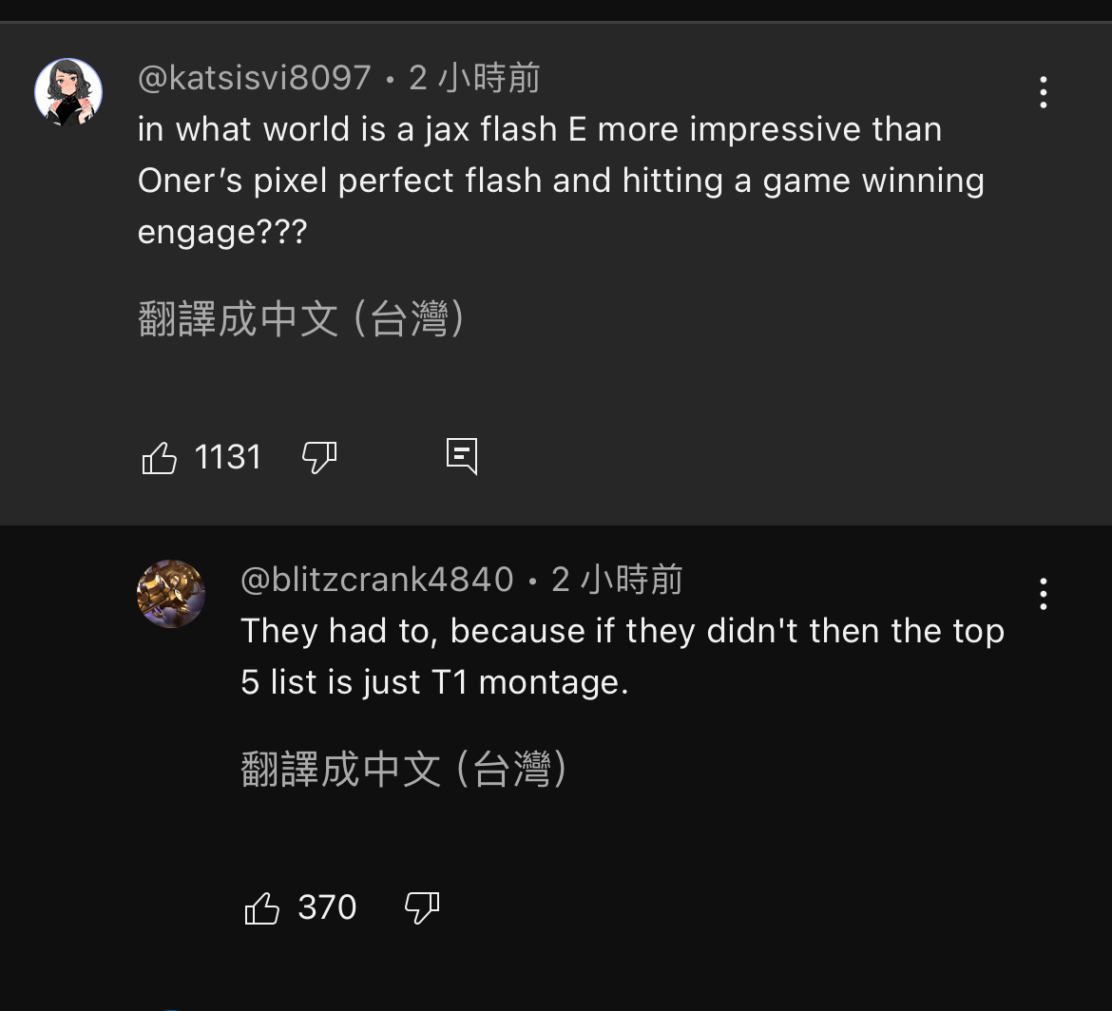Open three-dot menu for katsisvi8097's comment
The width and height of the screenshot is (1112, 1011).
click(1044, 92)
